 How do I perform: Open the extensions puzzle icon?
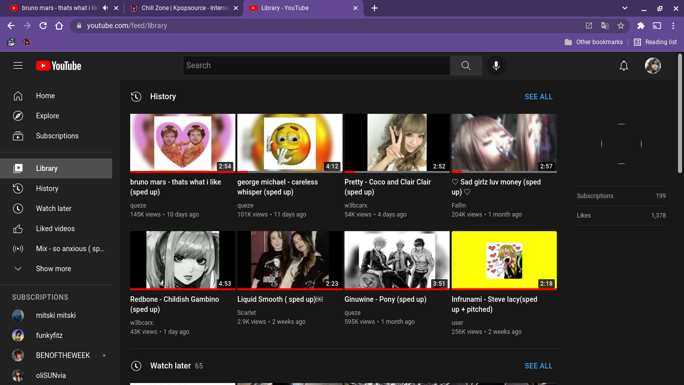pos(641,26)
